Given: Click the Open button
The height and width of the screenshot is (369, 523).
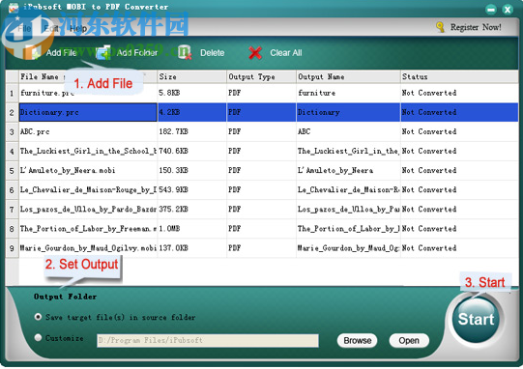Looking at the screenshot, I should pos(409,340).
